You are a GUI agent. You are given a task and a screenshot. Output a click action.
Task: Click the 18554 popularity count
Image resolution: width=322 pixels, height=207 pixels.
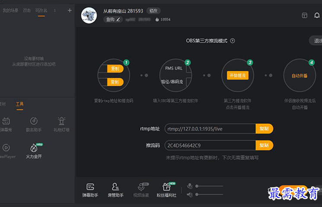(165, 19)
